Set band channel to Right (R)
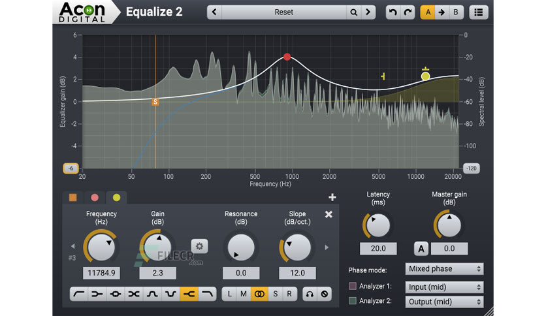546x316 pixels. [x=289, y=294]
